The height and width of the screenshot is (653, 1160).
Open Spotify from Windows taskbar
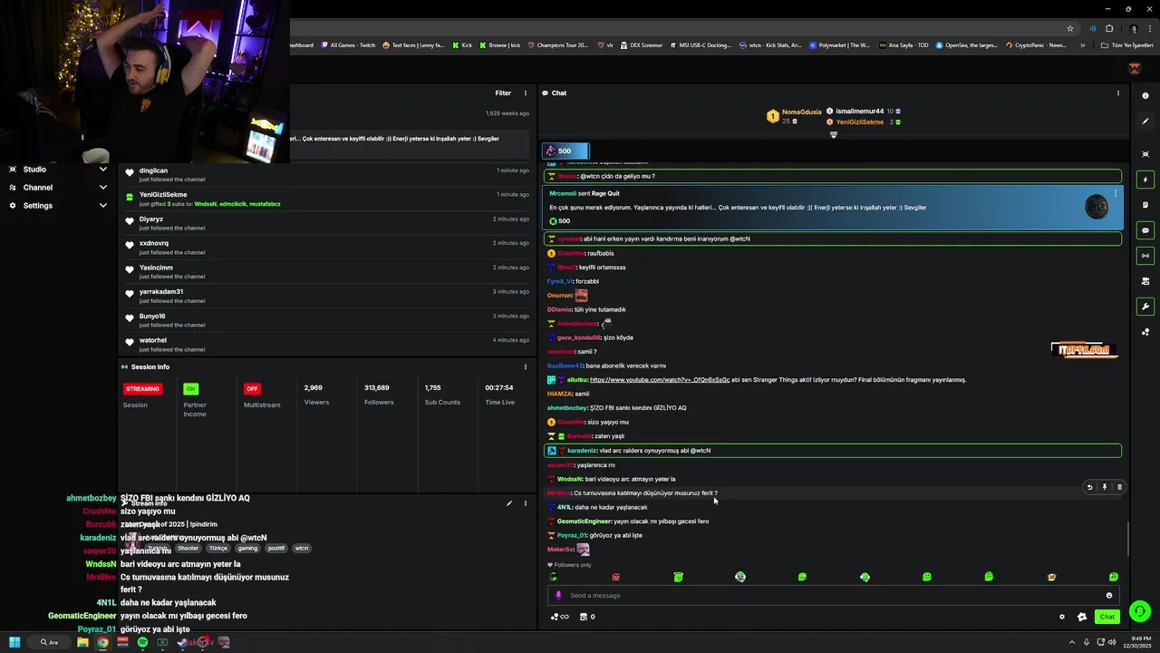click(x=142, y=642)
